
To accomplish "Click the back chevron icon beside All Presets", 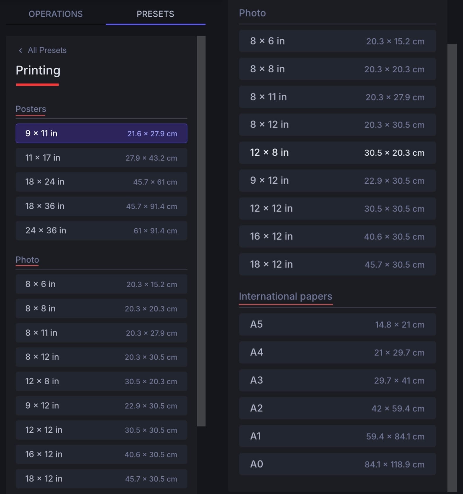I will (20, 50).
